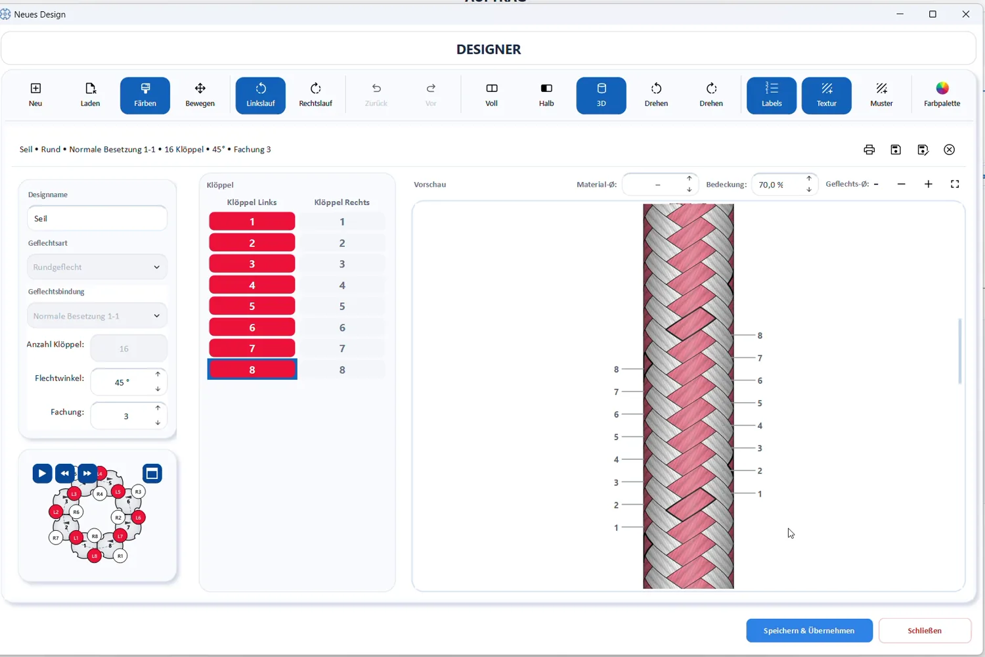Click the circled X discard icon
Viewport: 985px width, 657px height.
[x=950, y=150]
